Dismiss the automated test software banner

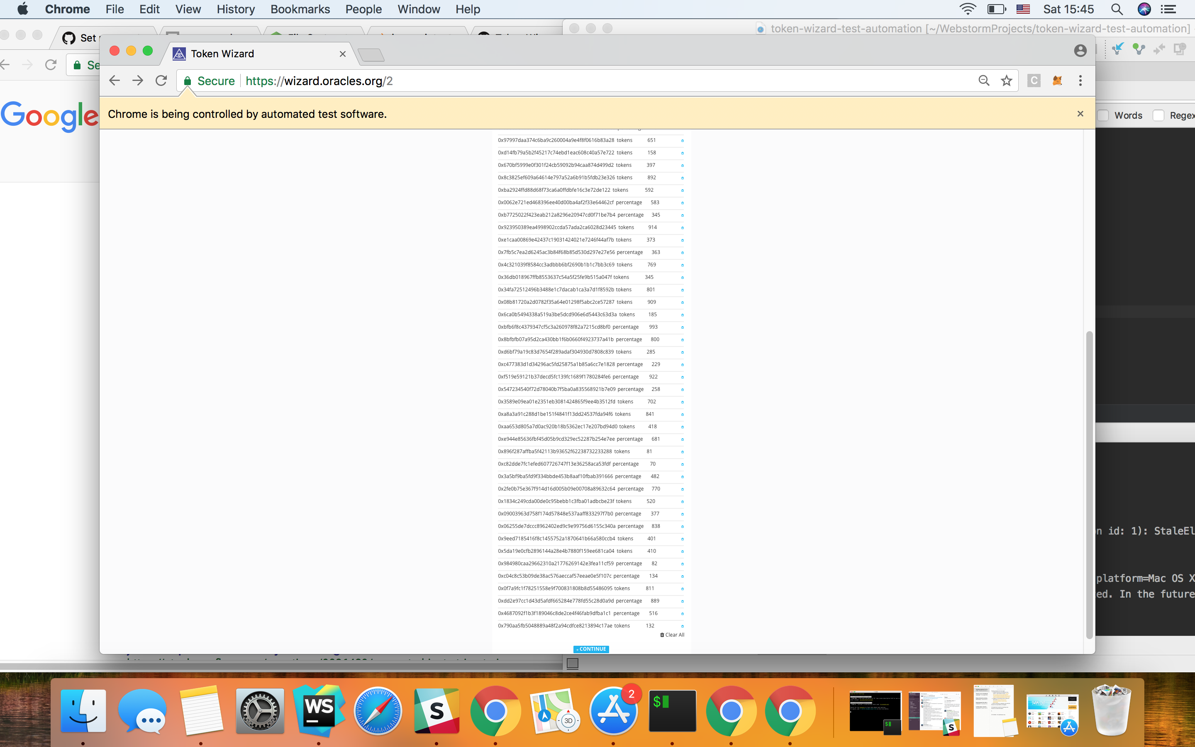point(1080,114)
